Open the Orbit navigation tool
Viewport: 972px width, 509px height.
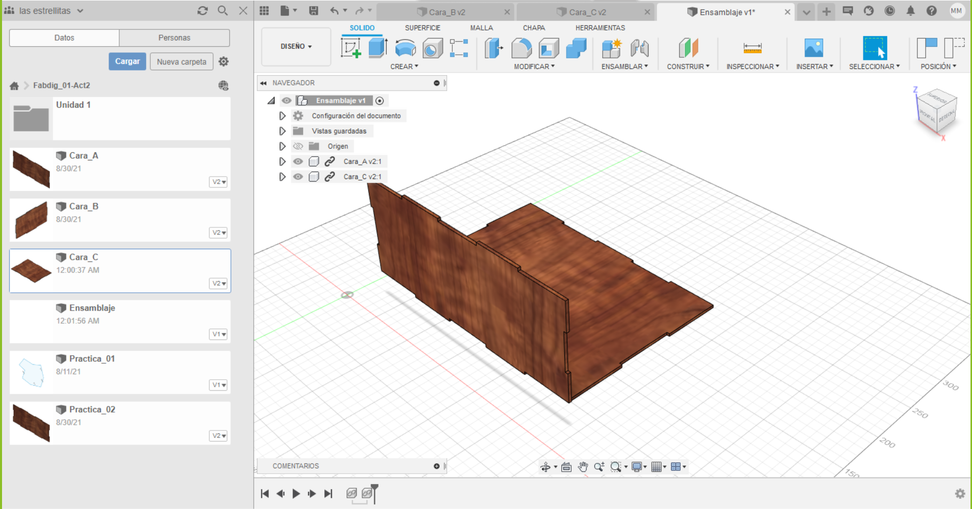(546, 467)
